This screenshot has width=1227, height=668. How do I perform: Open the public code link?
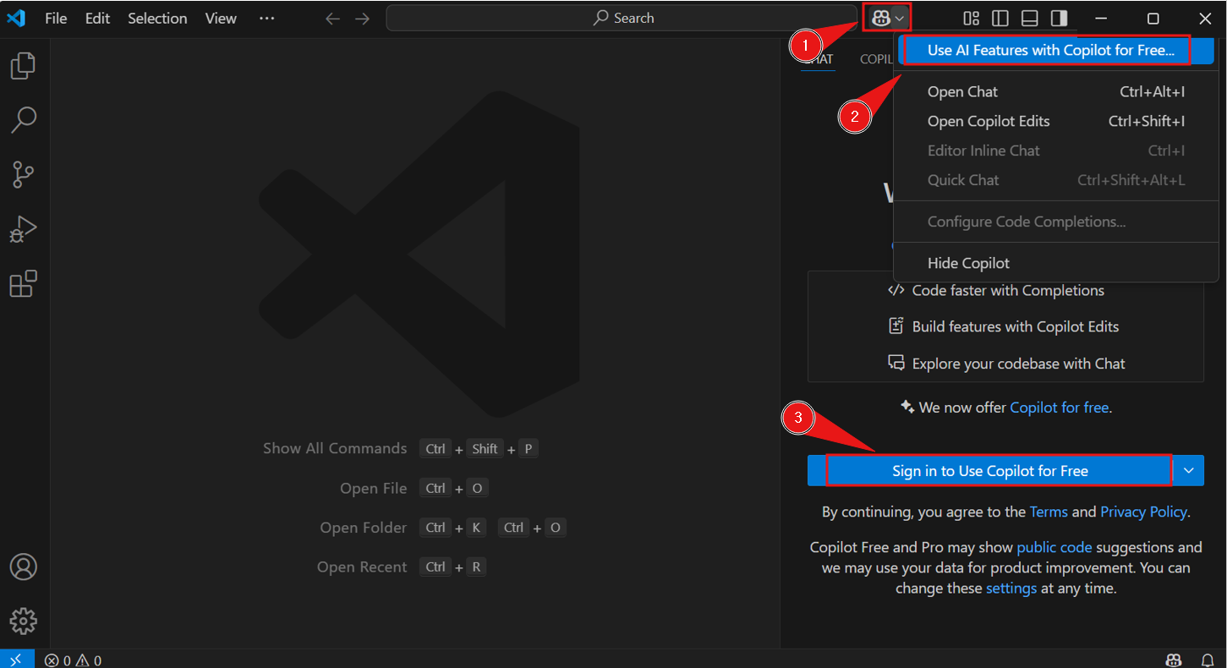tap(1054, 547)
